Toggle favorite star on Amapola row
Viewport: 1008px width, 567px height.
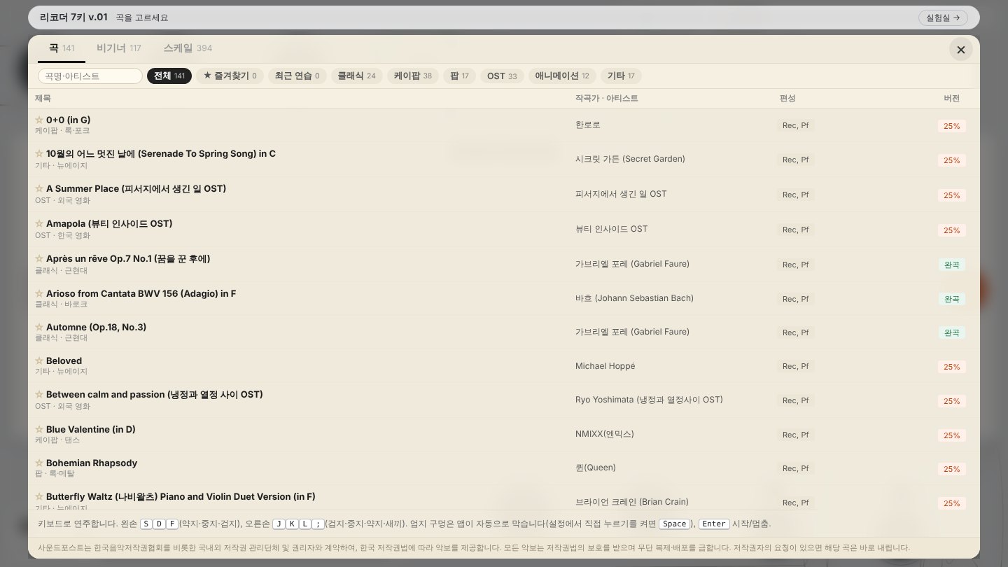point(39,223)
